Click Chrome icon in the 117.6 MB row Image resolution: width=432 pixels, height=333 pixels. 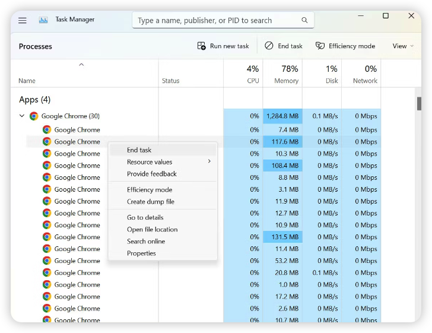click(47, 141)
